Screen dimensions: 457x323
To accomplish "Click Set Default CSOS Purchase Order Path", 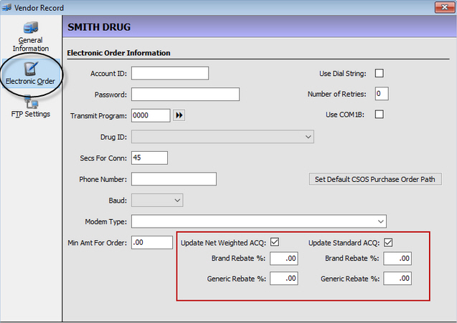I will (375, 179).
